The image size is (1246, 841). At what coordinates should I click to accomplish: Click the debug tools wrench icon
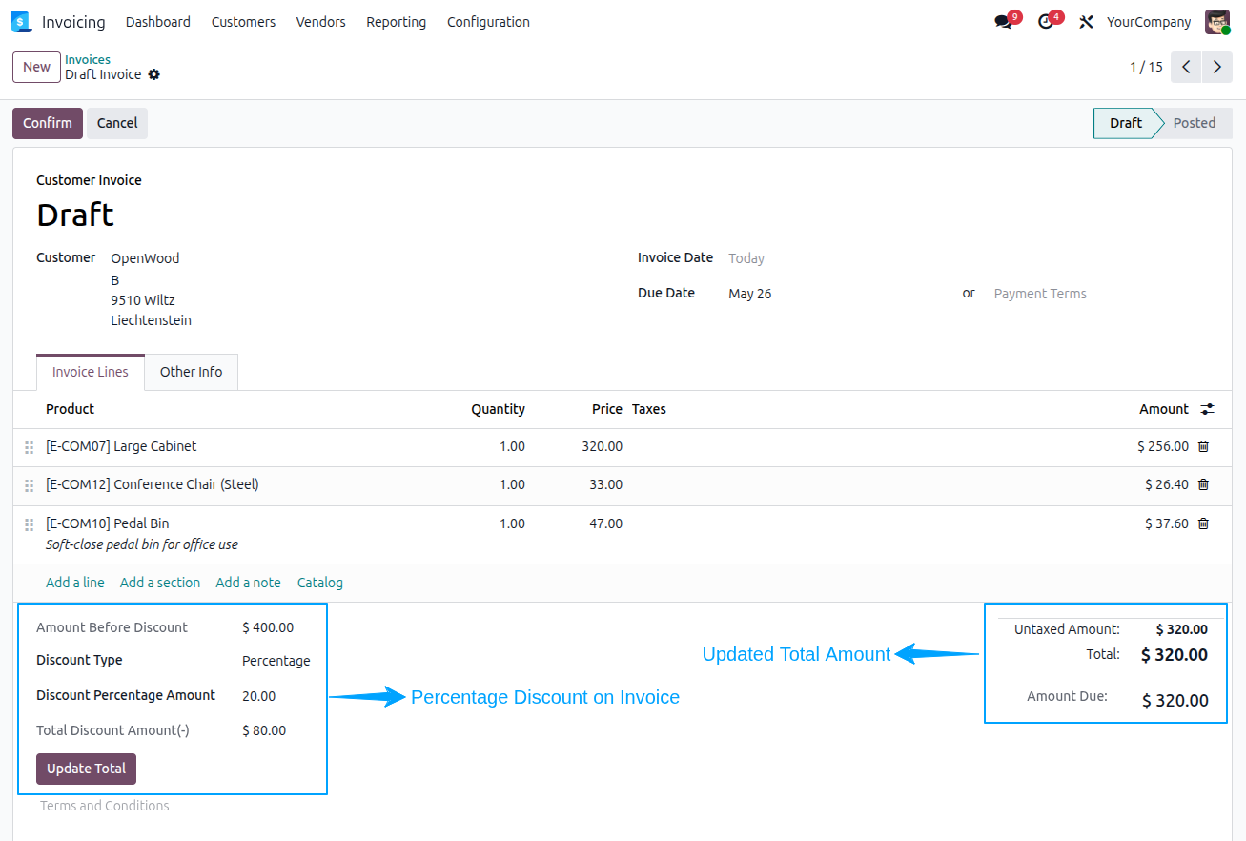1086,22
